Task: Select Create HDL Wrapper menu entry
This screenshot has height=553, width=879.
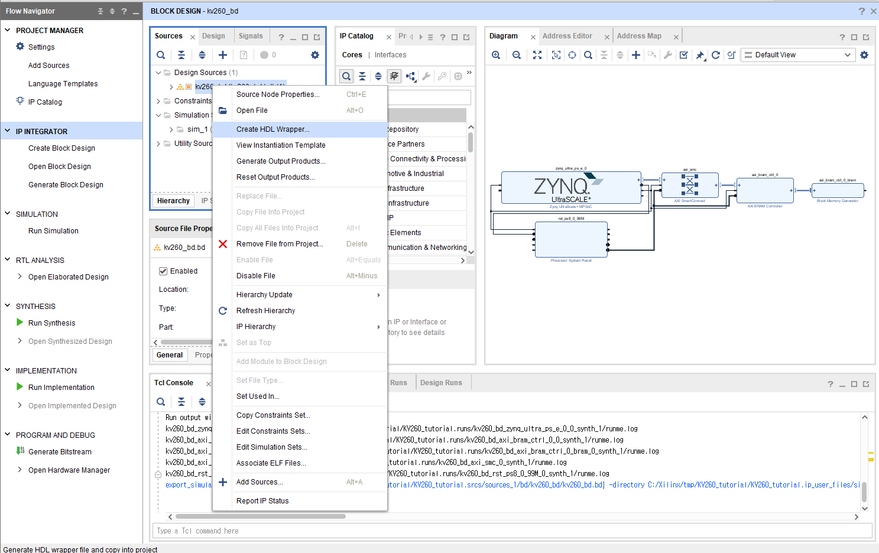Action: click(300, 129)
